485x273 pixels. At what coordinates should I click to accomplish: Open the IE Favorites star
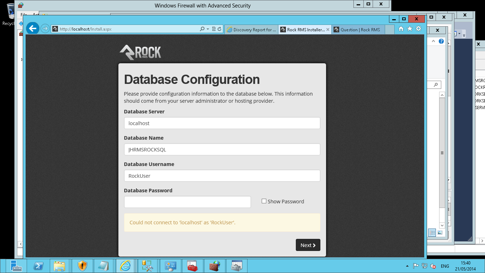(x=410, y=29)
